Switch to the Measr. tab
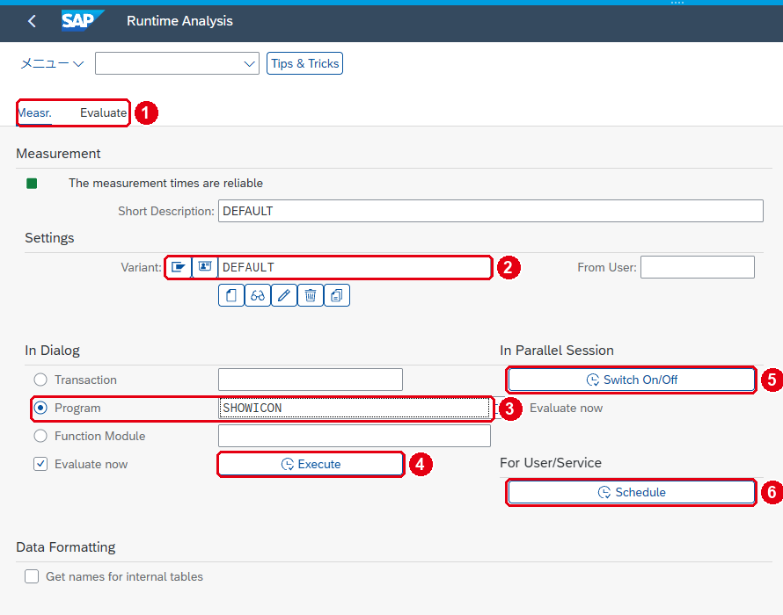 point(34,112)
